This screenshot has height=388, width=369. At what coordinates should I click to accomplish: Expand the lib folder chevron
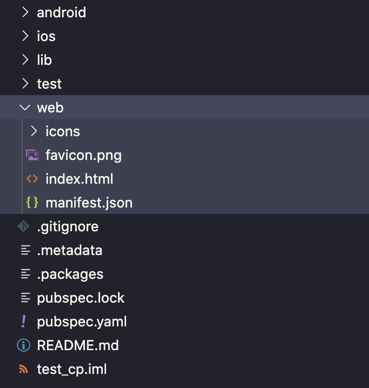pos(25,60)
